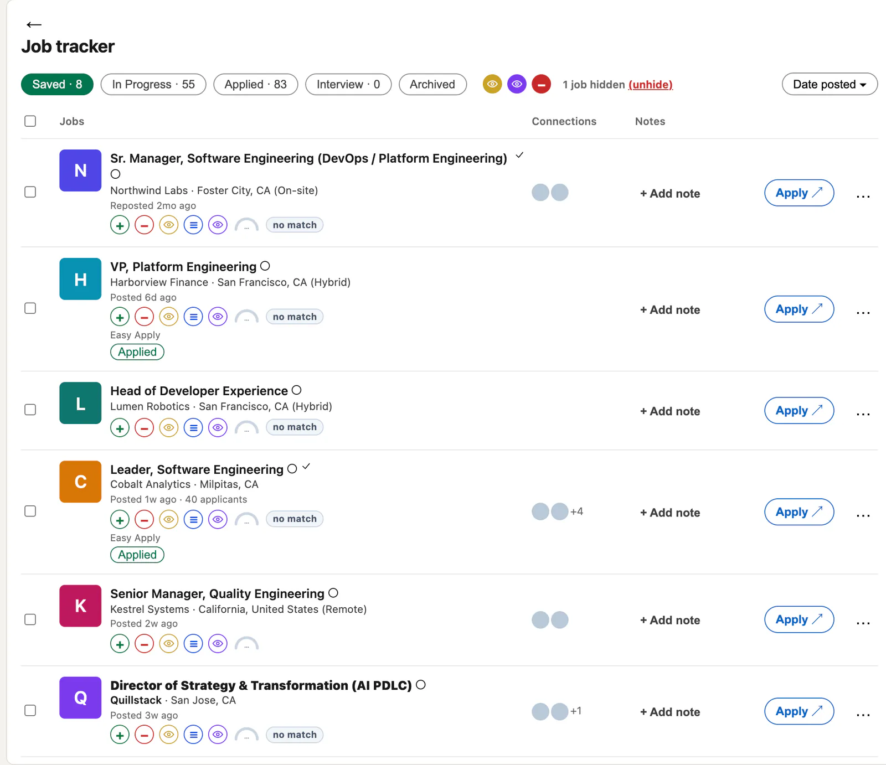The height and width of the screenshot is (765, 886).
Task: Click match gauge icon for Kestrel Systems job
Action: [x=246, y=644]
